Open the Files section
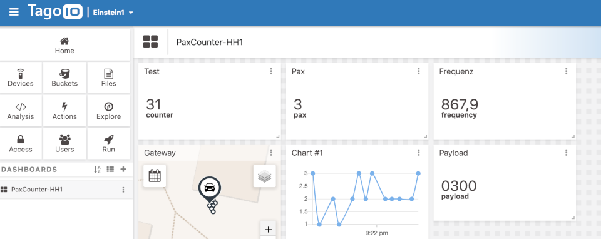The image size is (601, 239). tap(109, 78)
